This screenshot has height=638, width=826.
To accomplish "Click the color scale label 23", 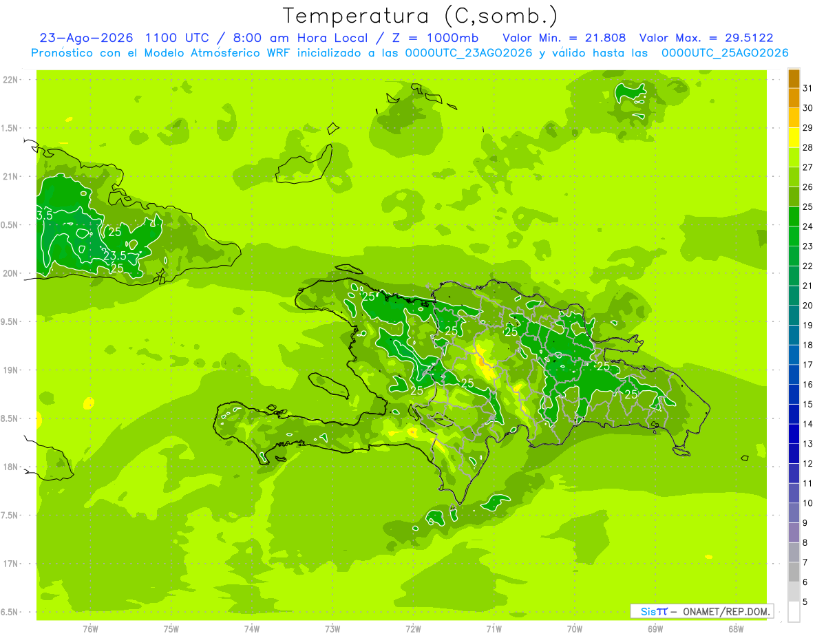I will (x=807, y=246).
